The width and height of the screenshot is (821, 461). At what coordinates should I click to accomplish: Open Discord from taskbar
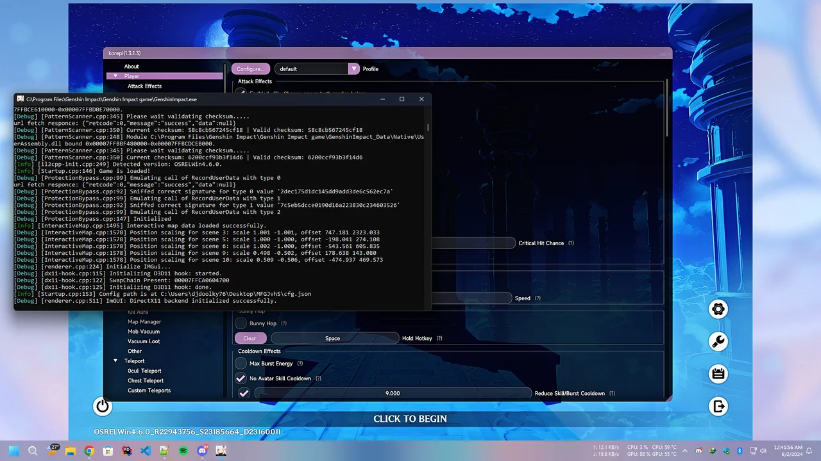(202, 451)
